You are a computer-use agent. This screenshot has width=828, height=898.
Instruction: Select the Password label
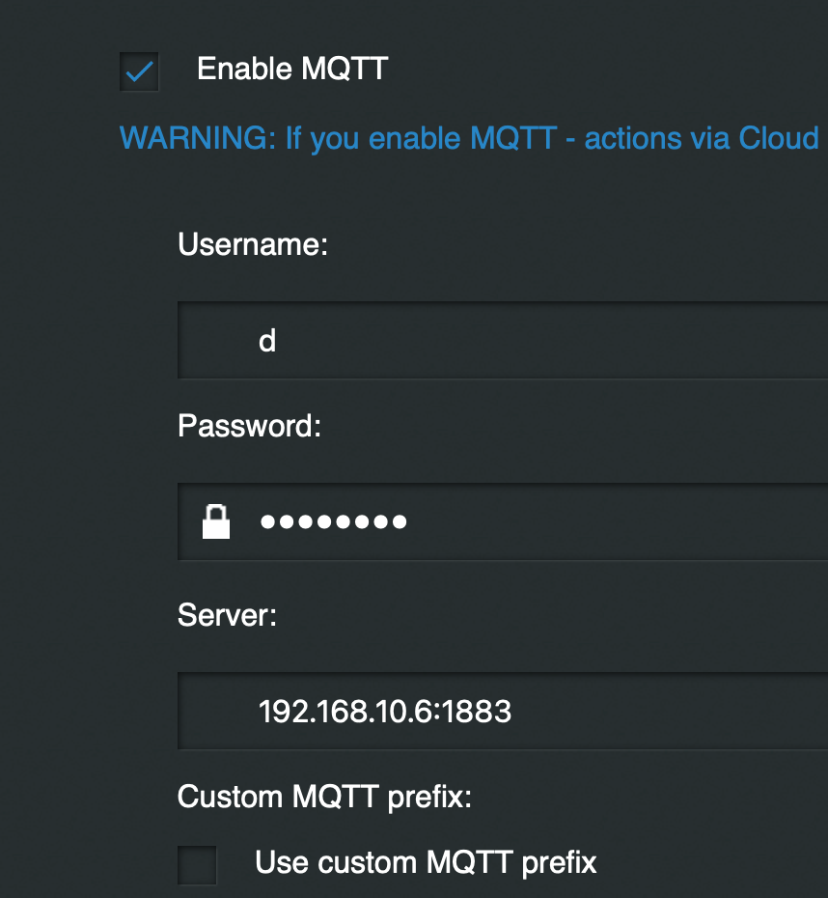tap(249, 426)
